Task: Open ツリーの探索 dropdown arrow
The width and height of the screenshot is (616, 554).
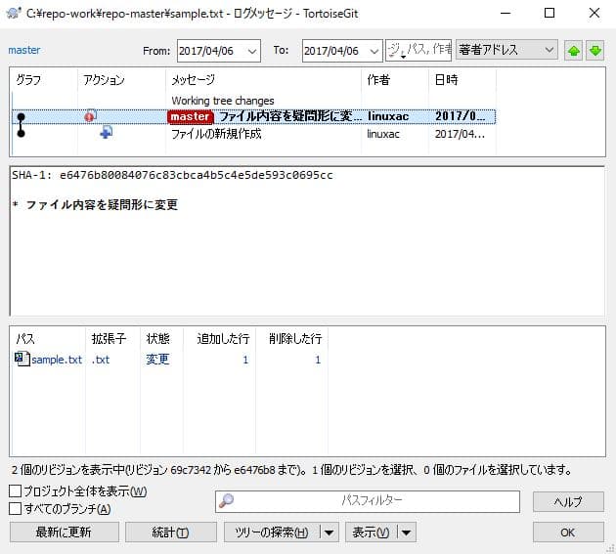Action: tap(329, 533)
